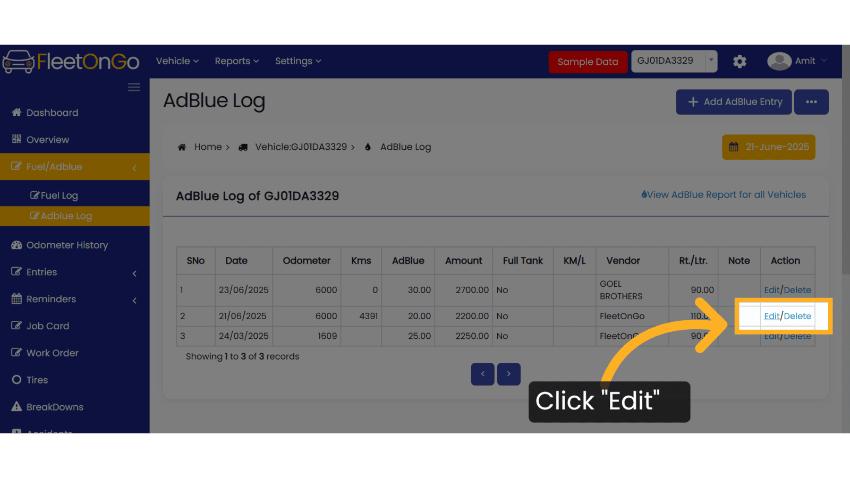
Task: Open the Settings menu
Action: pos(298,61)
